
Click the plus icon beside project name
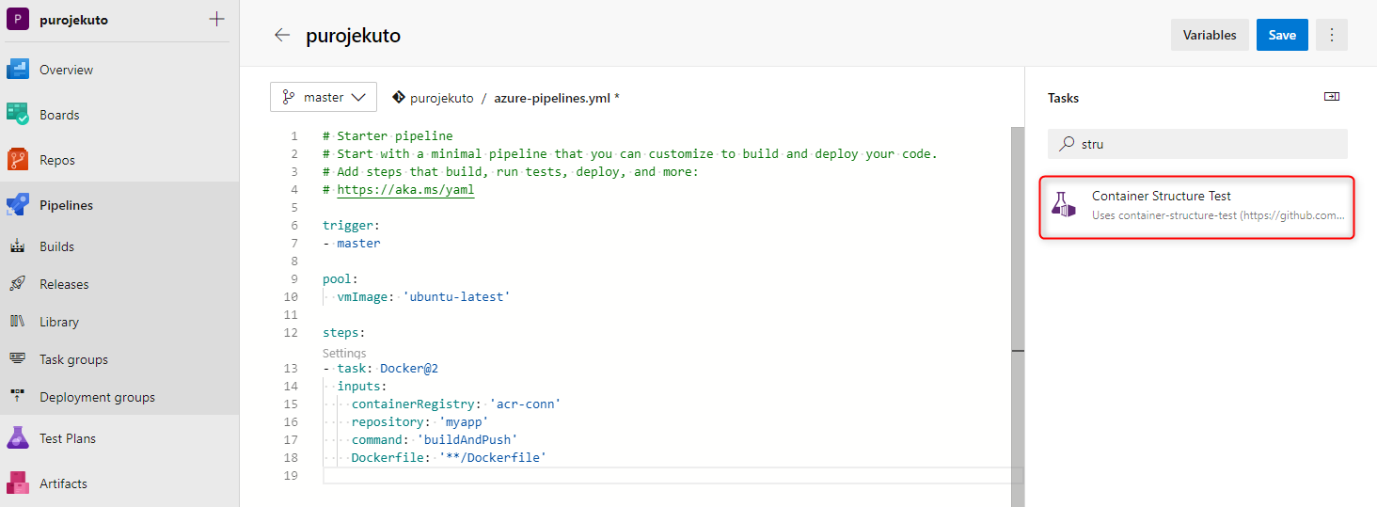click(216, 20)
